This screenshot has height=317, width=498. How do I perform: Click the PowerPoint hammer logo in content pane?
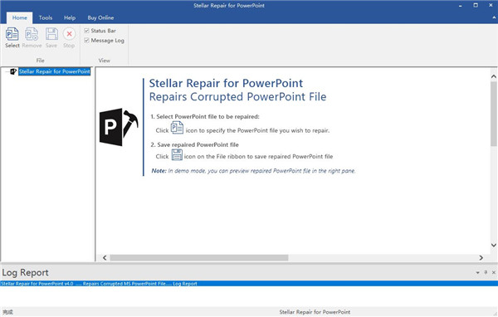point(119,127)
